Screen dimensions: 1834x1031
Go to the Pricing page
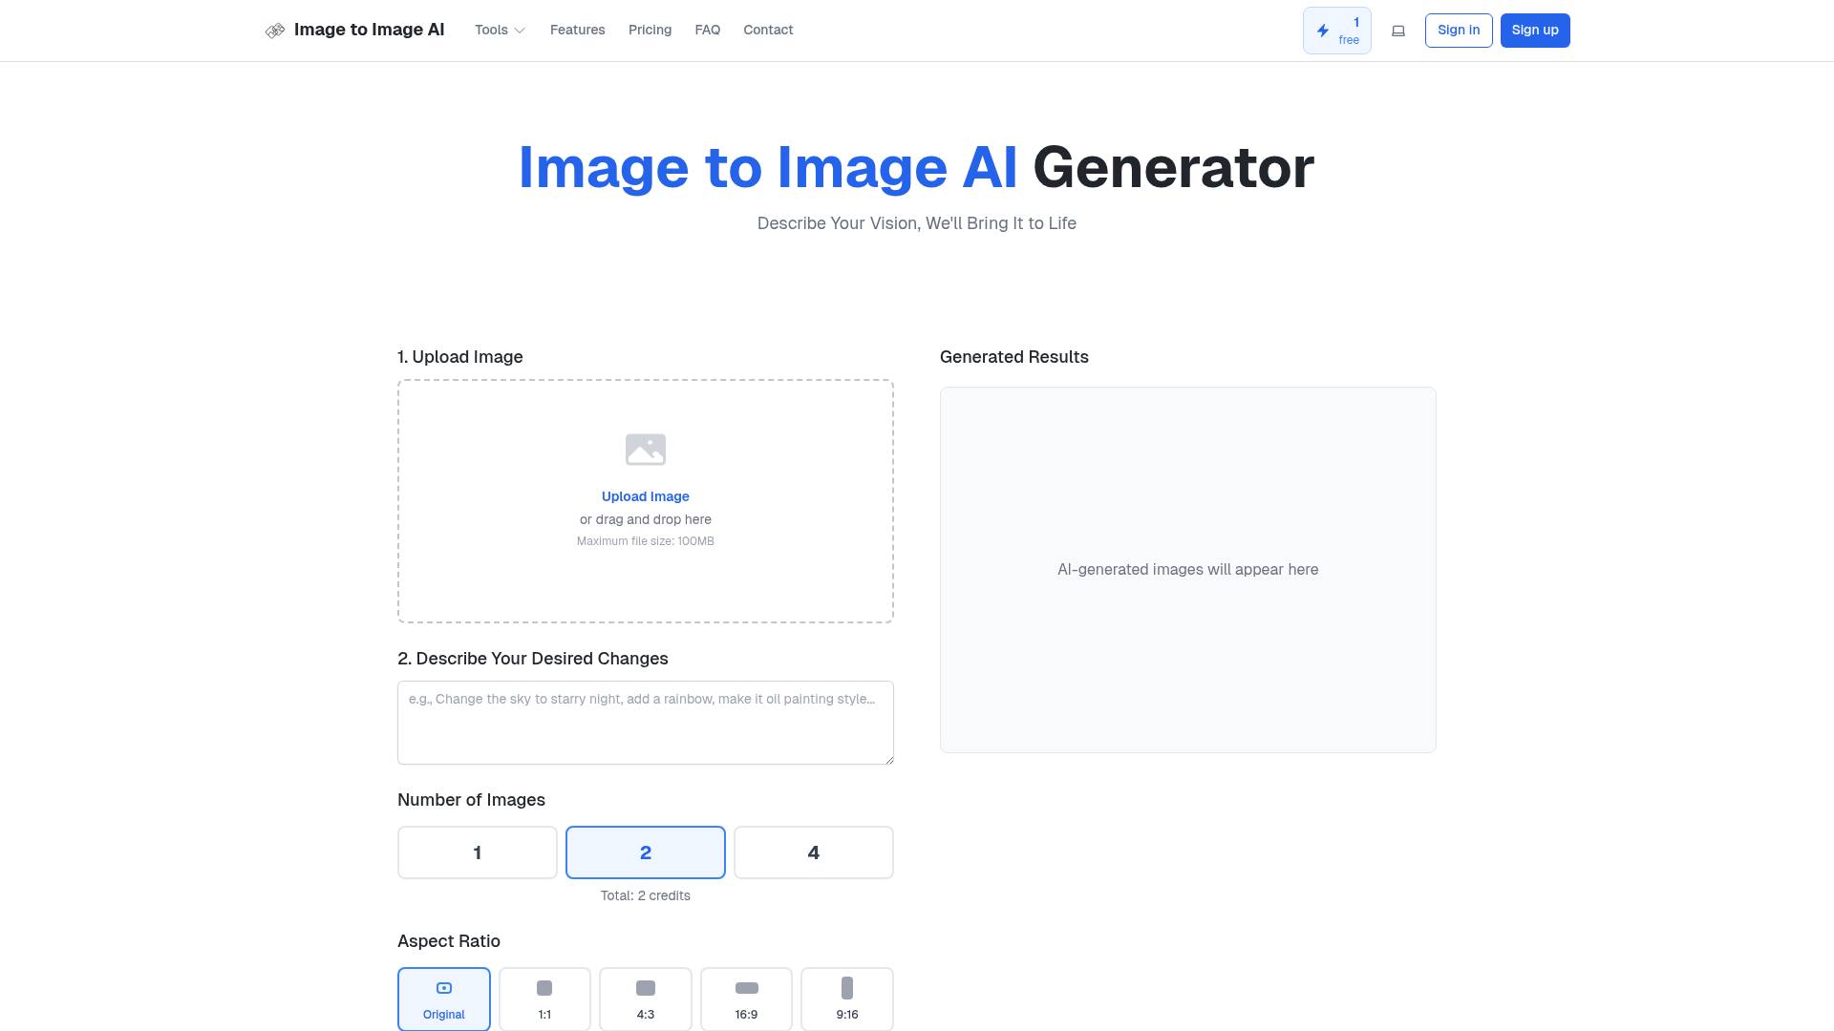pos(650,31)
